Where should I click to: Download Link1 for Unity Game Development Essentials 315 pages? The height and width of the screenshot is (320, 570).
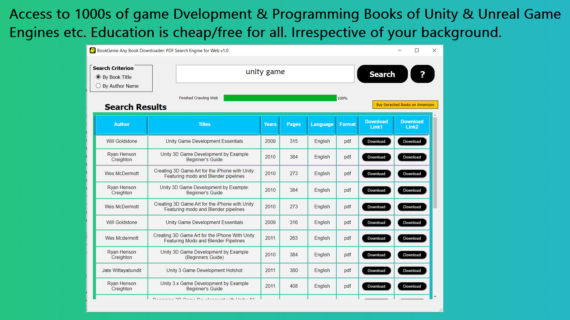click(x=376, y=142)
